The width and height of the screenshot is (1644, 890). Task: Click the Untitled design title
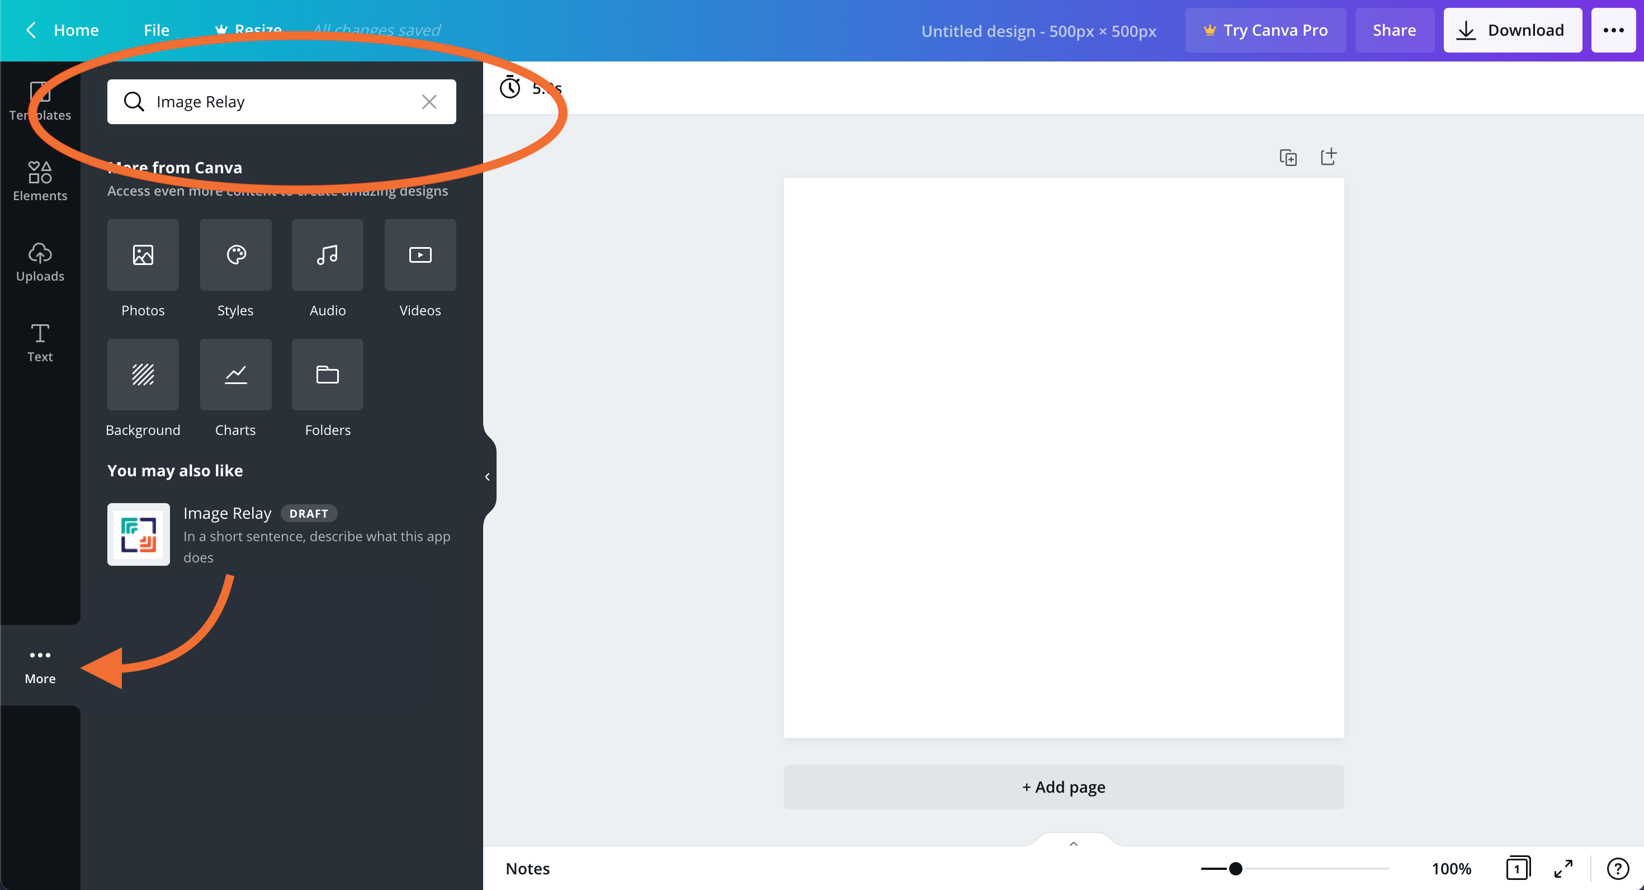click(x=1038, y=30)
